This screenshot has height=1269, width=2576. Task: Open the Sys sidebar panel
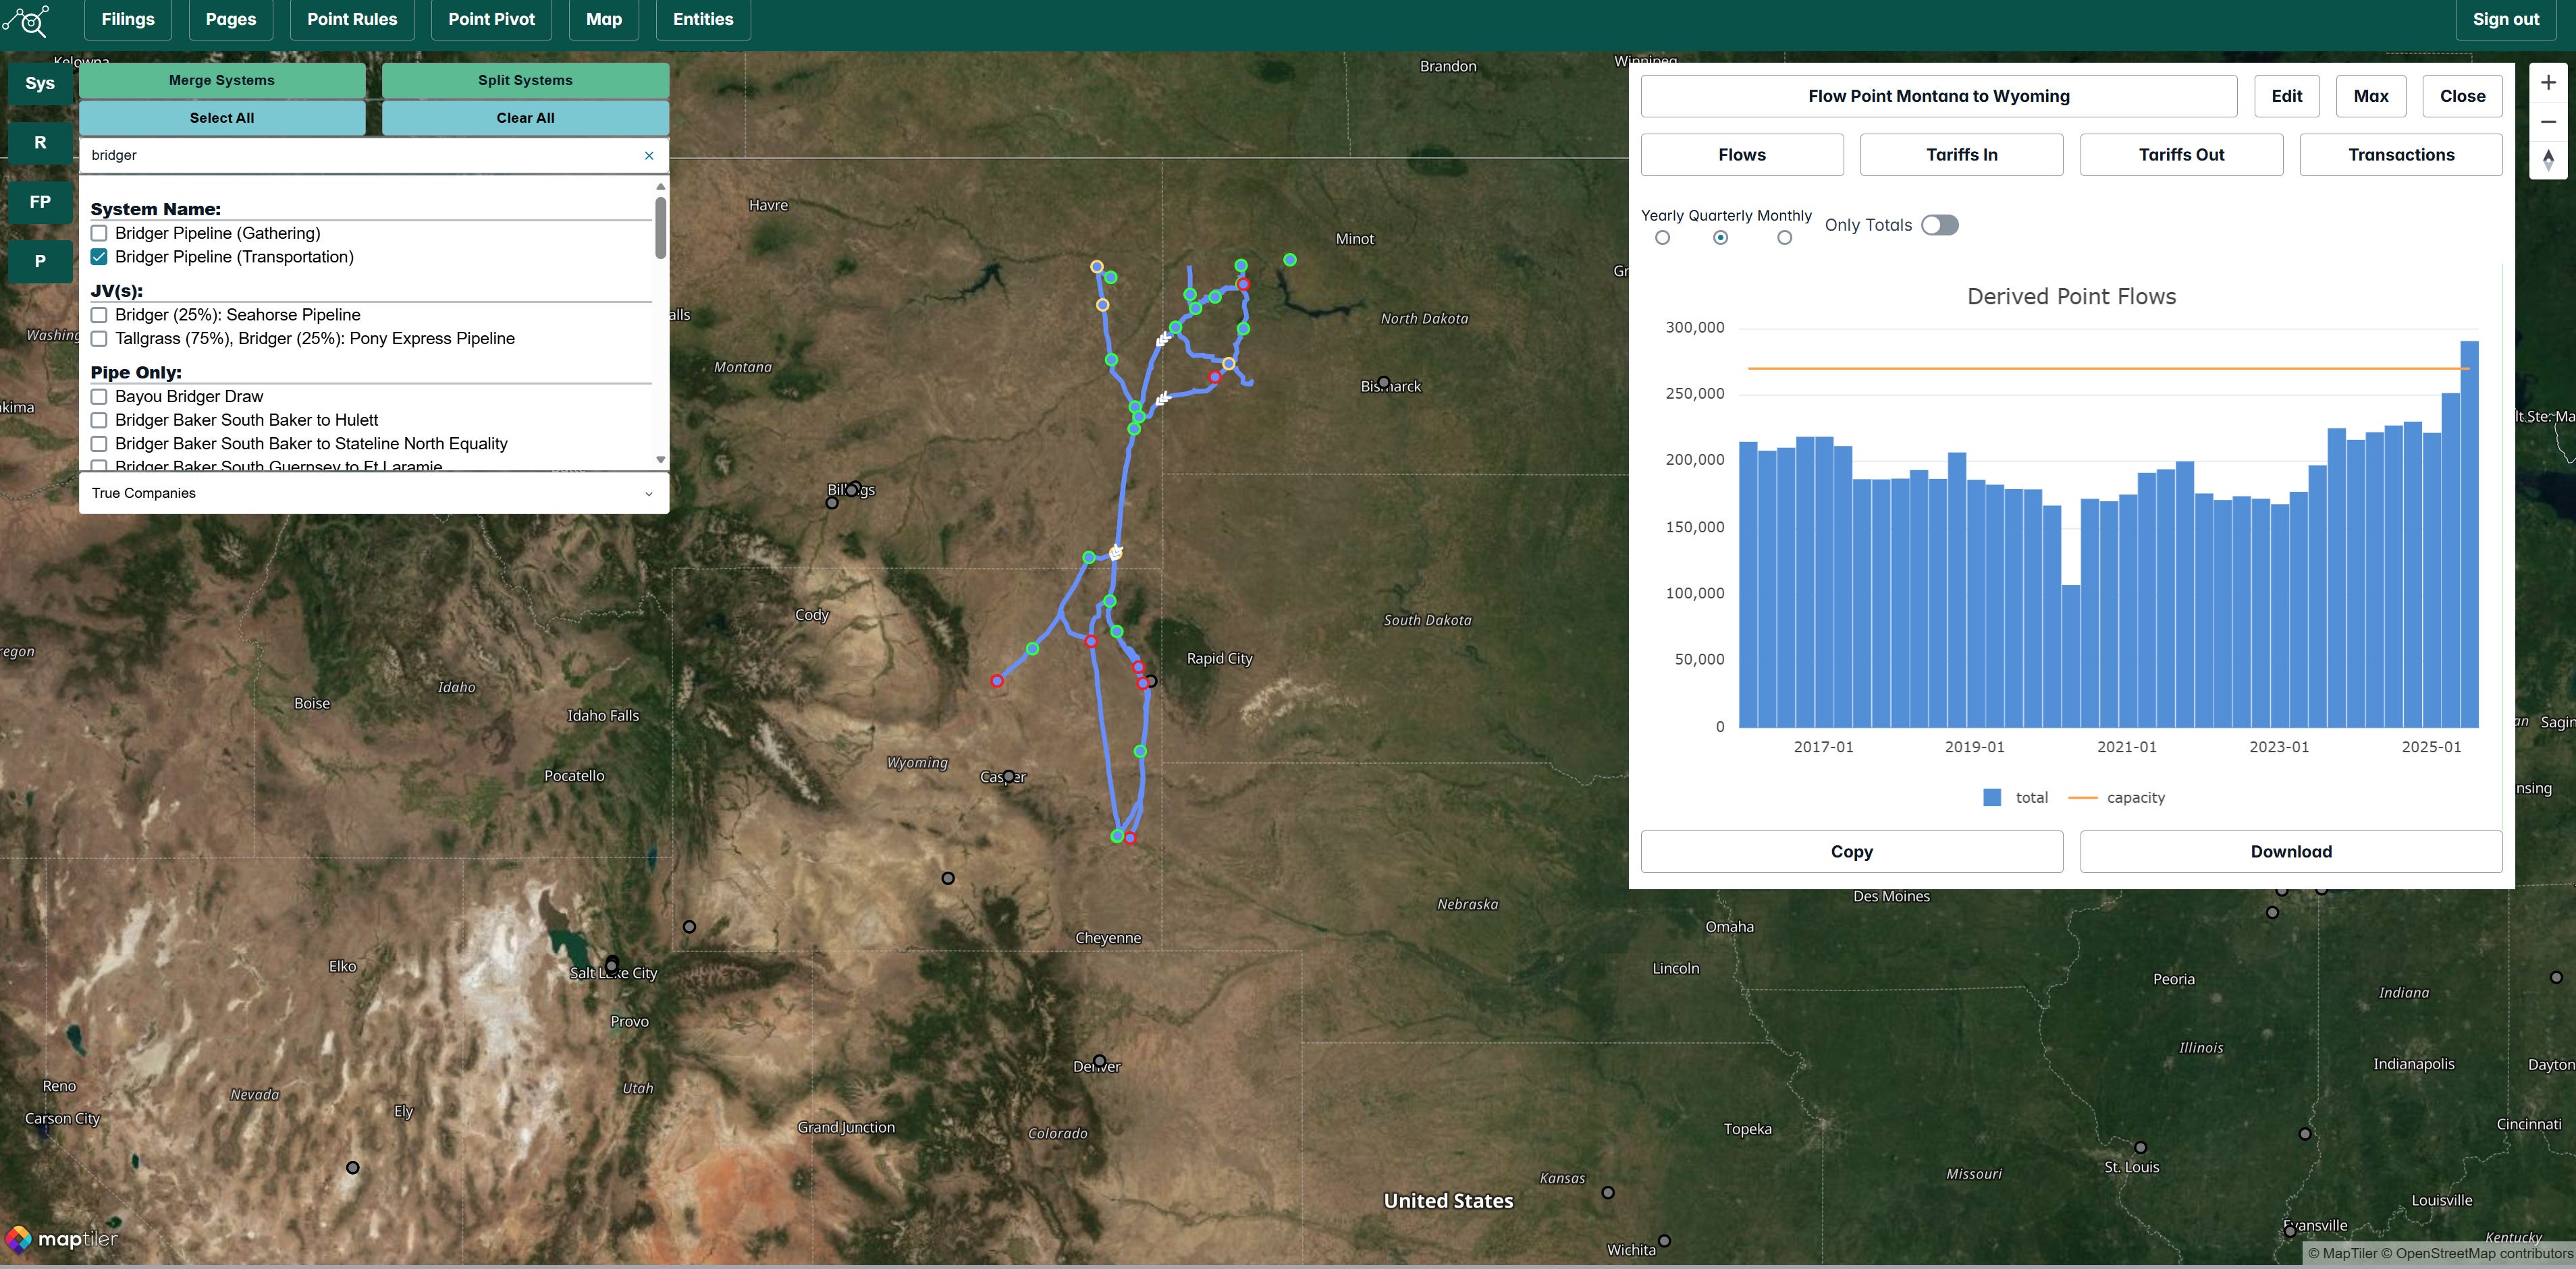tap(40, 83)
